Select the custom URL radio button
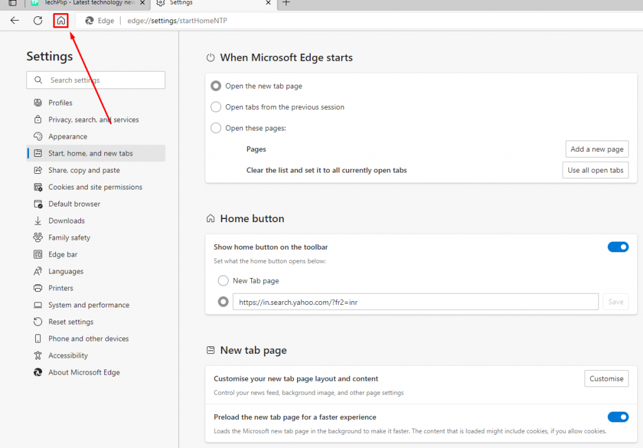 point(223,302)
